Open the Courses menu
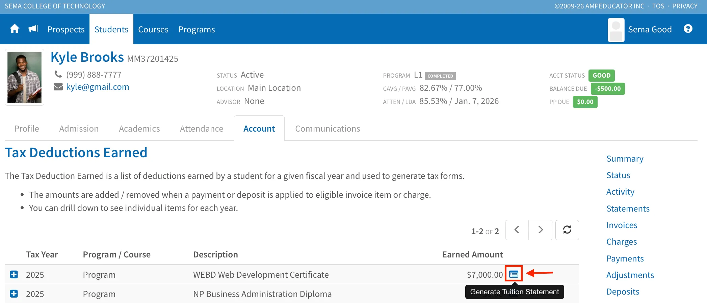 [153, 29]
